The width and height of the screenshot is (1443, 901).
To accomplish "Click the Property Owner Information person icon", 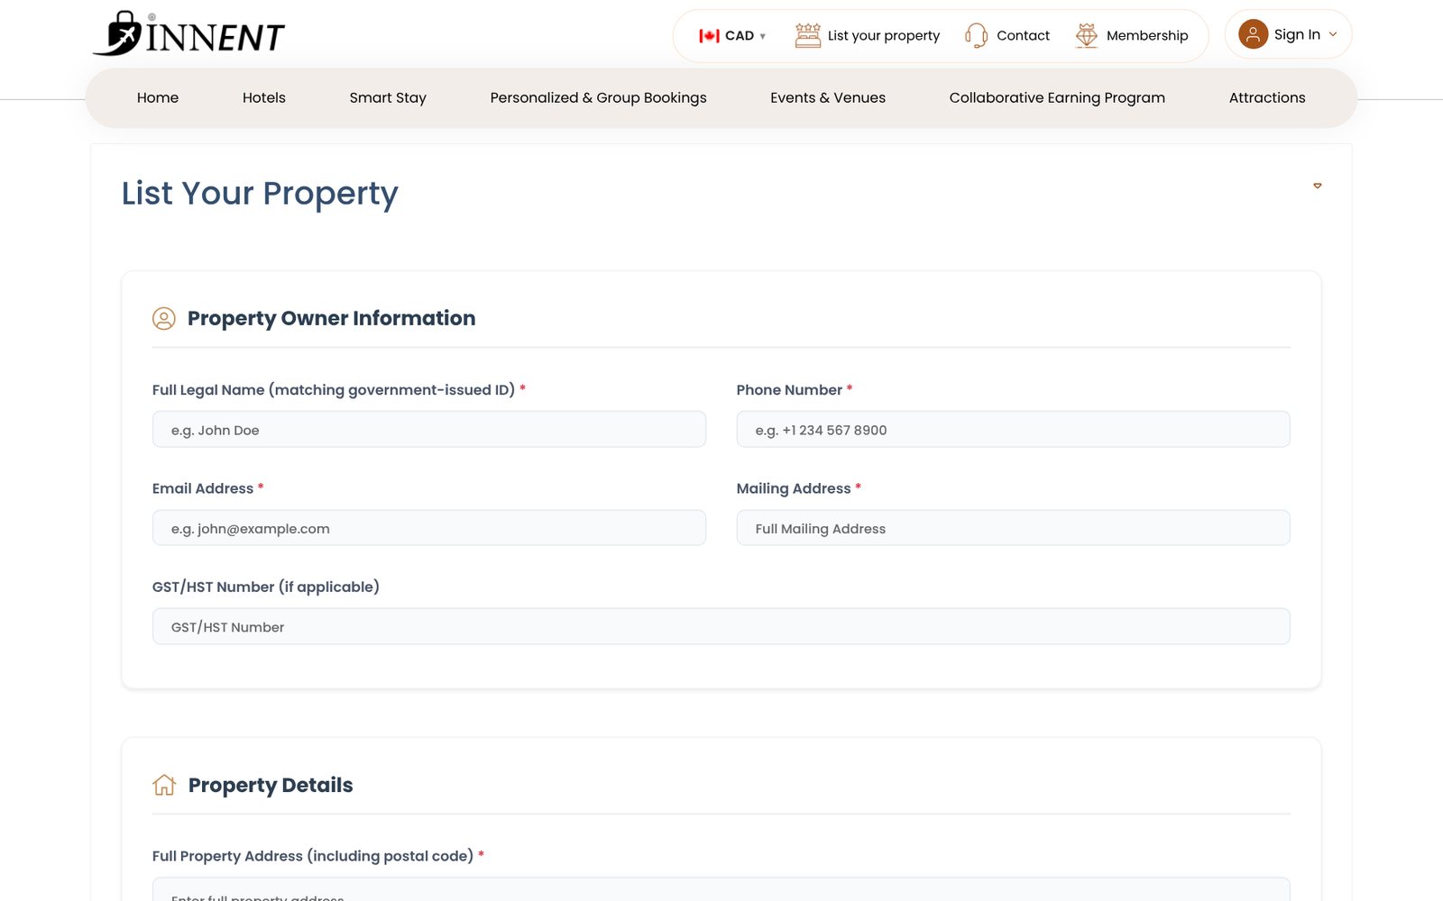I will pyautogui.click(x=163, y=318).
